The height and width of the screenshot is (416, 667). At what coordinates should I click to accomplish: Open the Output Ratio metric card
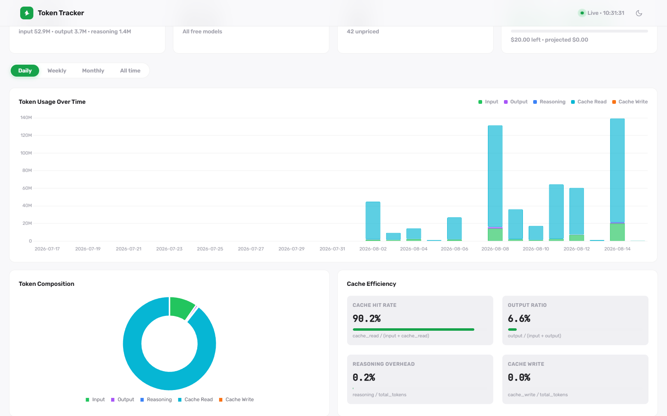point(575,320)
